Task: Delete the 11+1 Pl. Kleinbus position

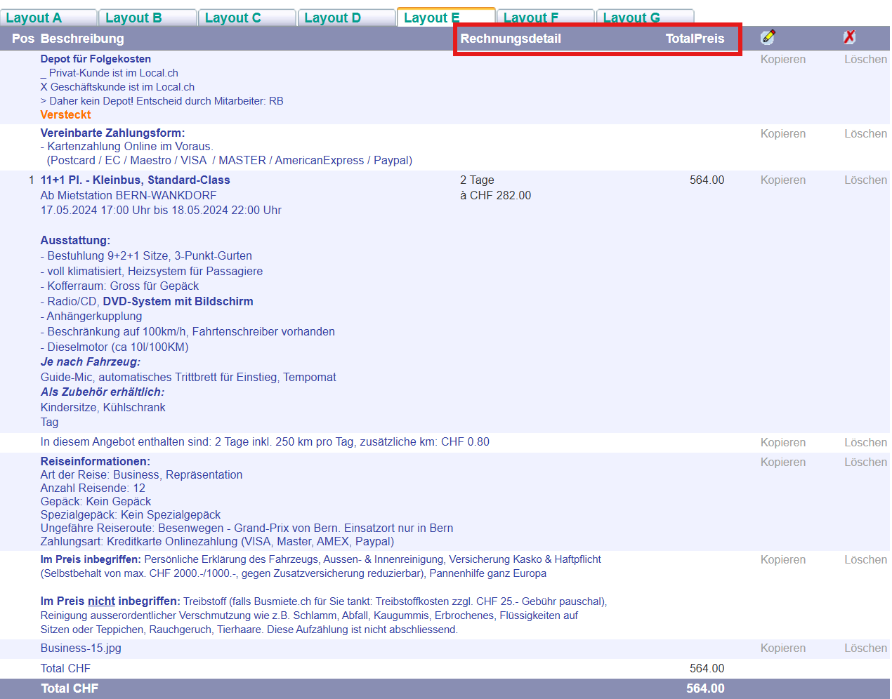Action: click(865, 180)
